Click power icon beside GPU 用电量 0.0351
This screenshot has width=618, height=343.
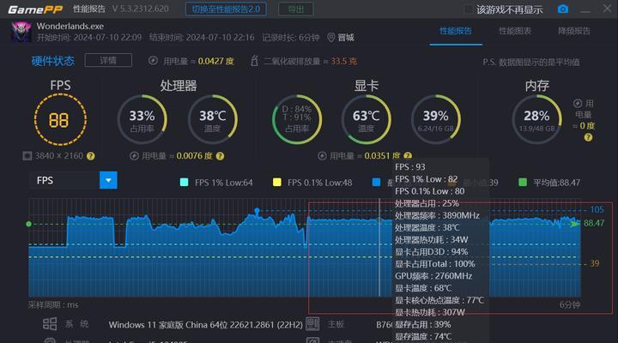tap(322, 156)
